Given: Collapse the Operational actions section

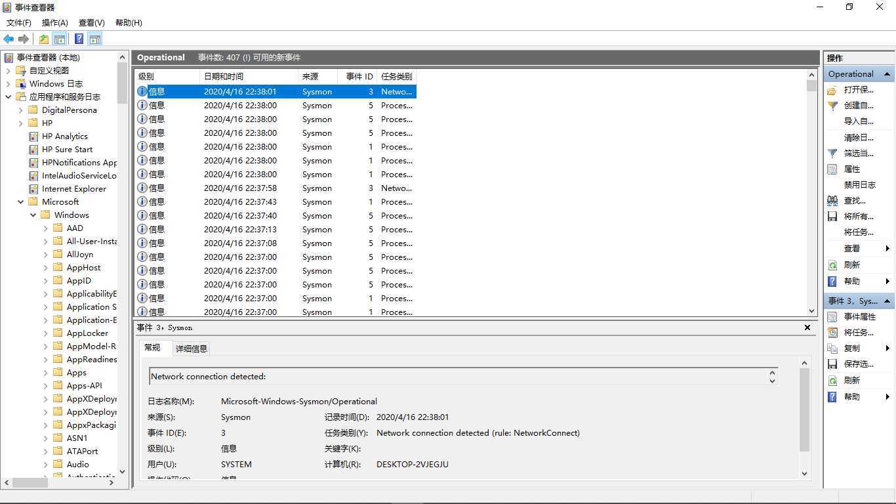Looking at the screenshot, I should [887, 74].
